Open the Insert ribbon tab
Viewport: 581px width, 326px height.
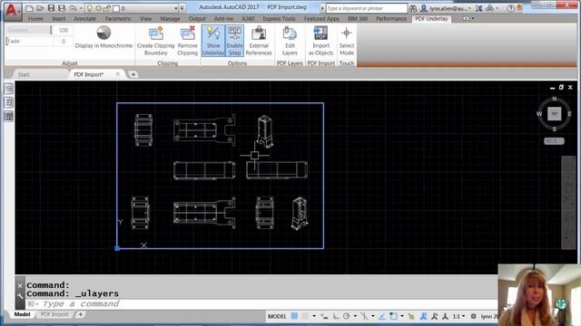point(58,18)
